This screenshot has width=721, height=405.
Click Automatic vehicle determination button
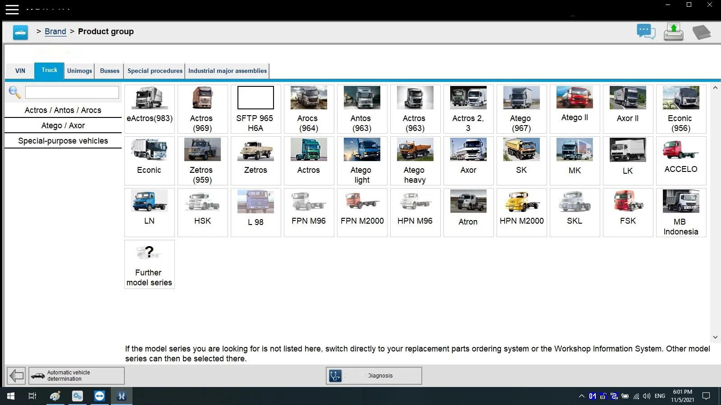click(x=77, y=376)
